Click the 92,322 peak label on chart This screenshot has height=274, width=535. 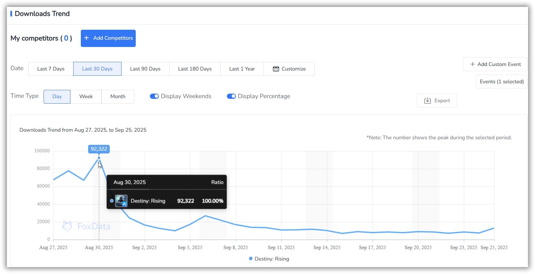click(x=99, y=149)
